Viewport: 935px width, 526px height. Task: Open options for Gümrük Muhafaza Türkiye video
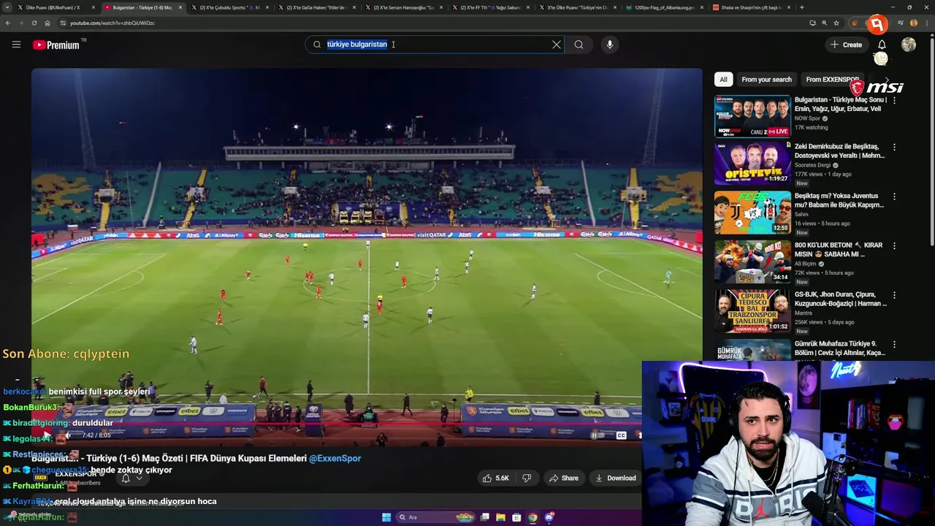[894, 344]
